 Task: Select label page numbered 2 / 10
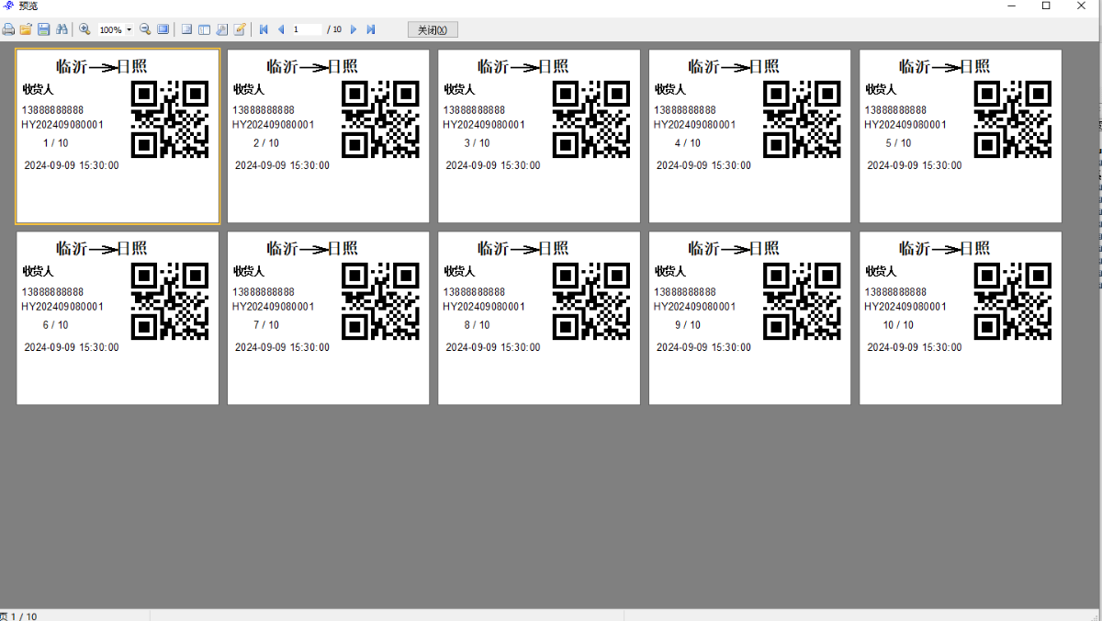pos(329,136)
